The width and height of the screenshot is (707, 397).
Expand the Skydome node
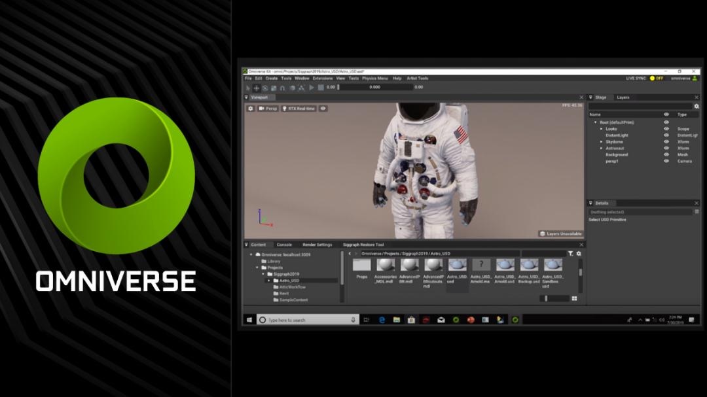click(x=602, y=142)
